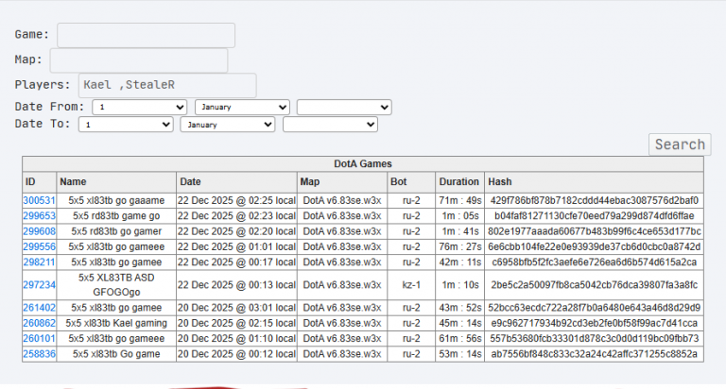Click the Map input field

coord(139,60)
